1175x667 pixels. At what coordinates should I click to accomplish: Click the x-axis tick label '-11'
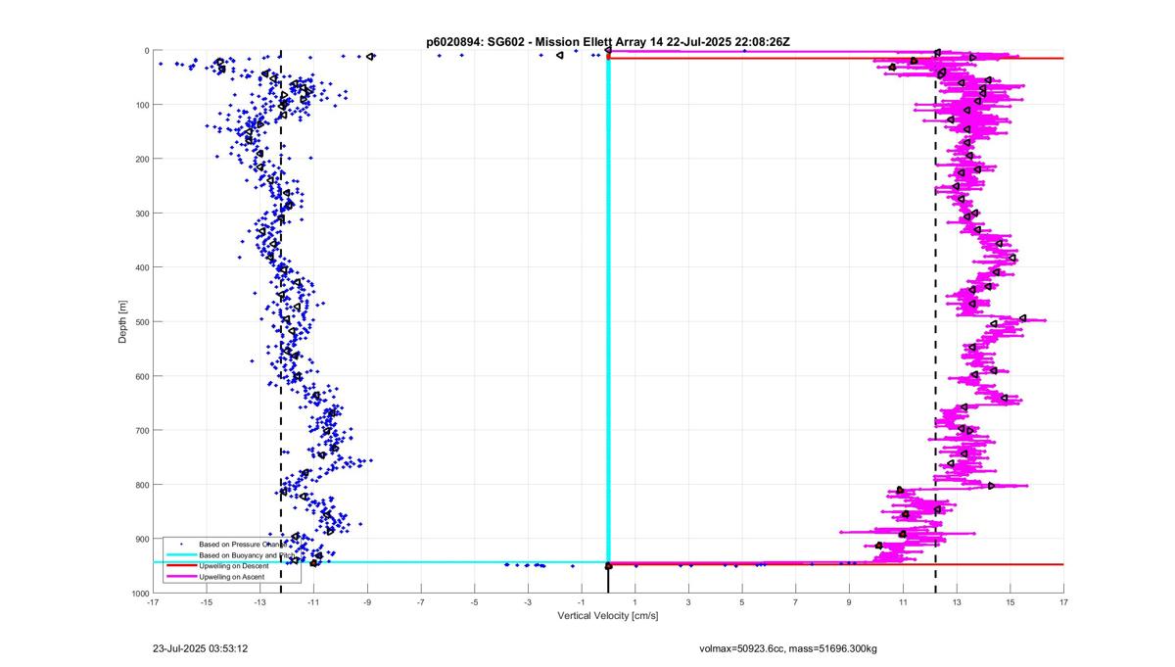point(313,602)
